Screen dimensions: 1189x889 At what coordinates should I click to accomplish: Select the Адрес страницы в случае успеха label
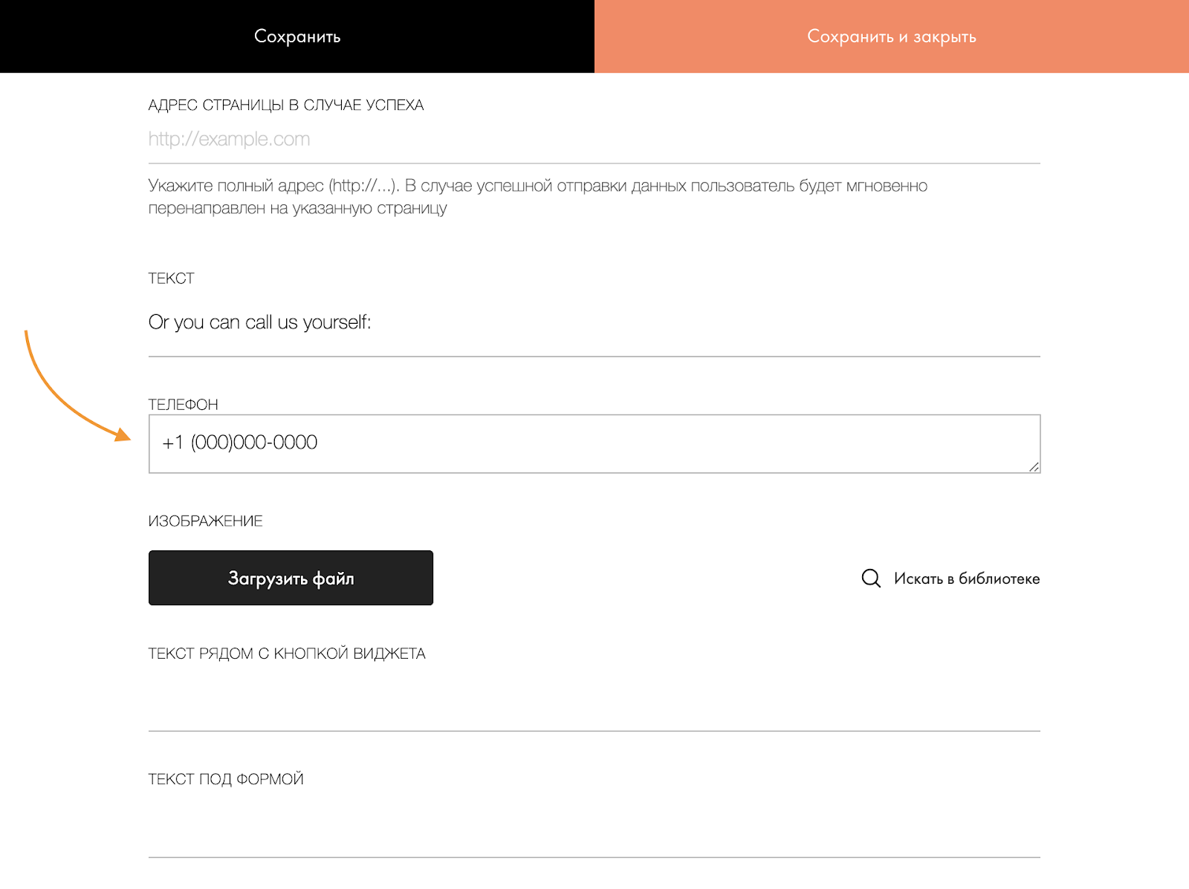pyautogui.click(x=286, y=105)
